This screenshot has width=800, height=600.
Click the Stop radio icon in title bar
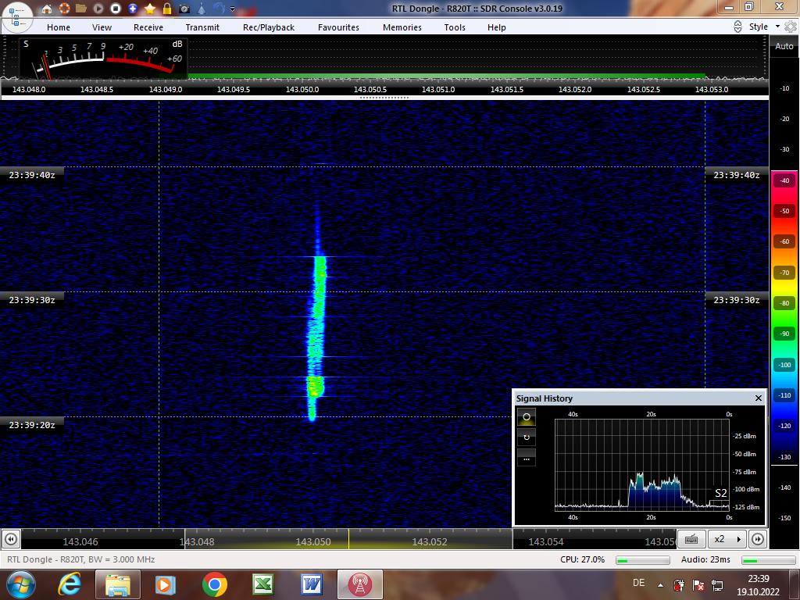[x=116, y=8]
